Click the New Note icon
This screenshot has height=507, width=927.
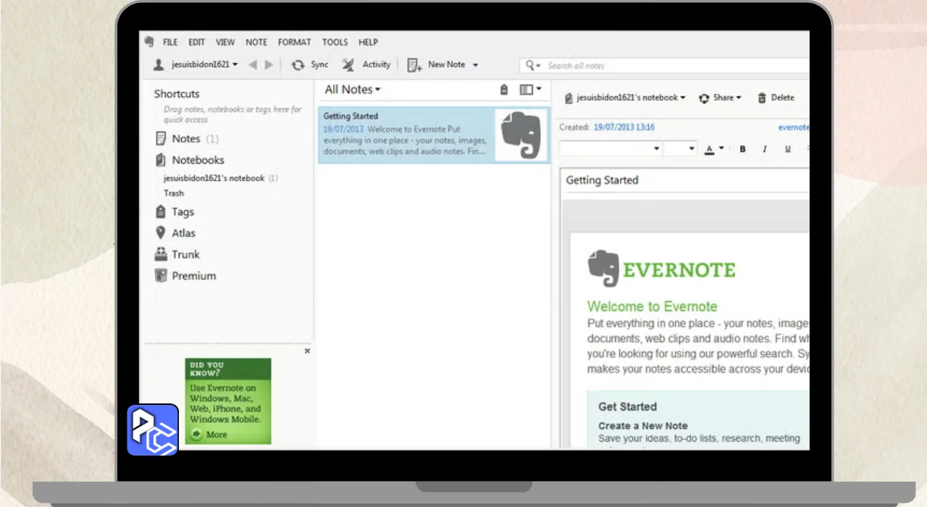414,65
